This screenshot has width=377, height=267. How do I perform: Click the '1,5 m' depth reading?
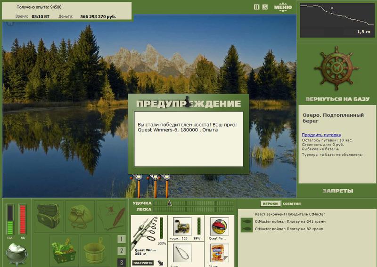point(364,32)
